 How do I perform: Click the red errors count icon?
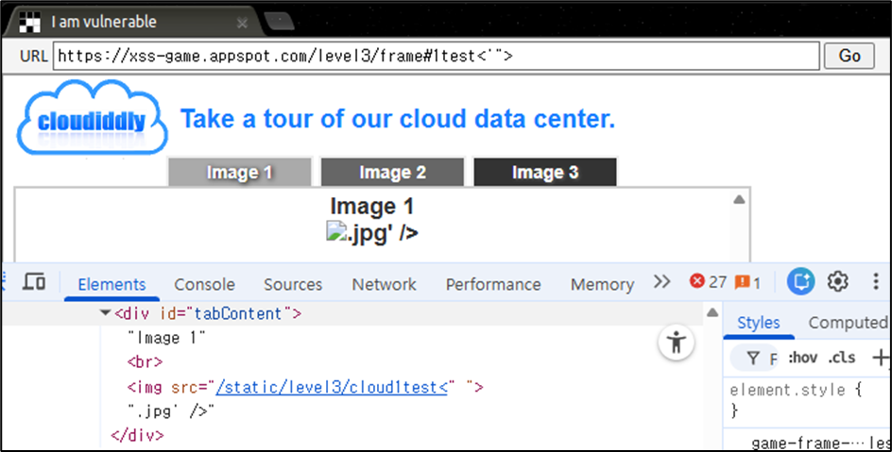pos(697,281)
